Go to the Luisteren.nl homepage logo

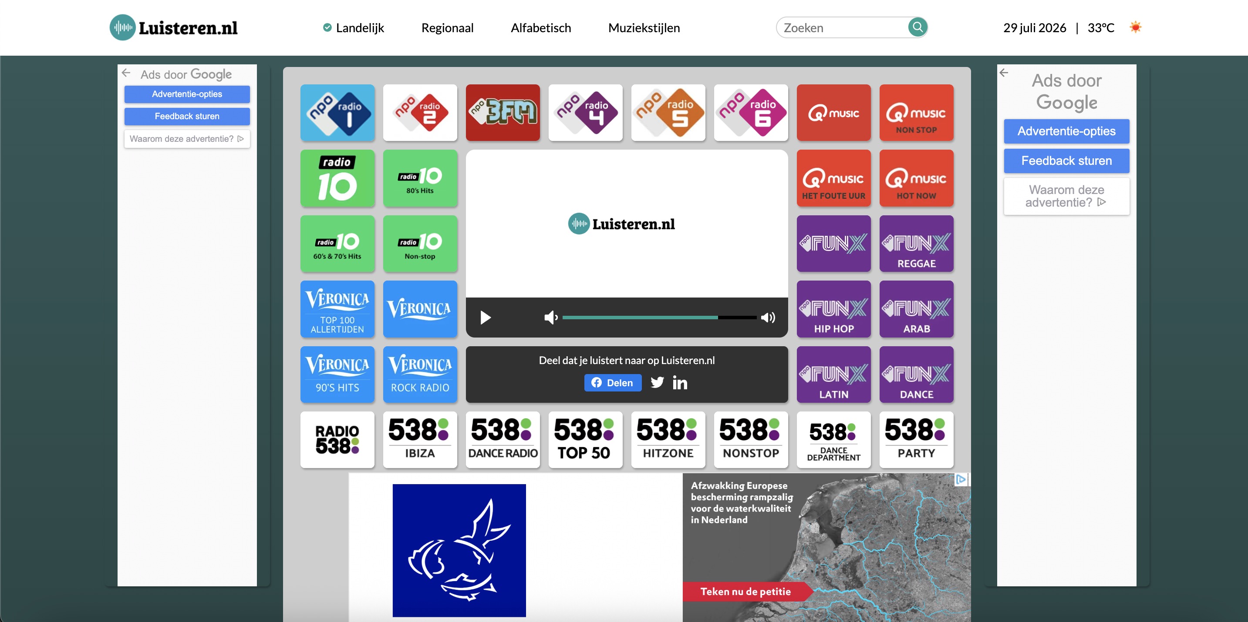pos(174,27)
